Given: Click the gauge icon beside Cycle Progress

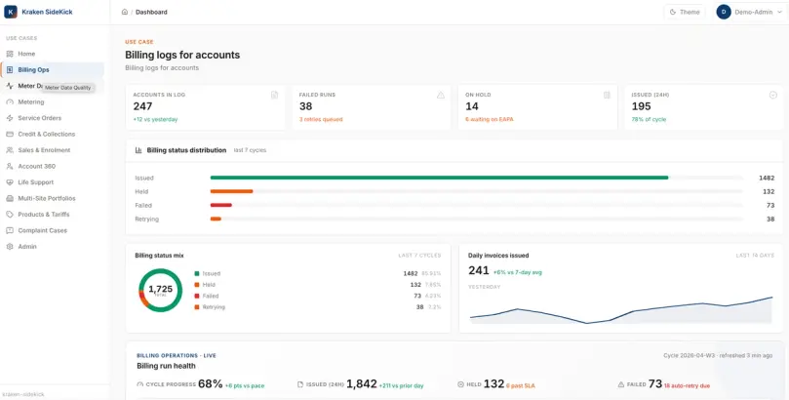Looking at the screenshot, I should click(x=139, y=384).
